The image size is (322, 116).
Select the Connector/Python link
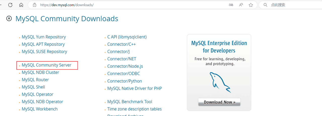point(125,81)
